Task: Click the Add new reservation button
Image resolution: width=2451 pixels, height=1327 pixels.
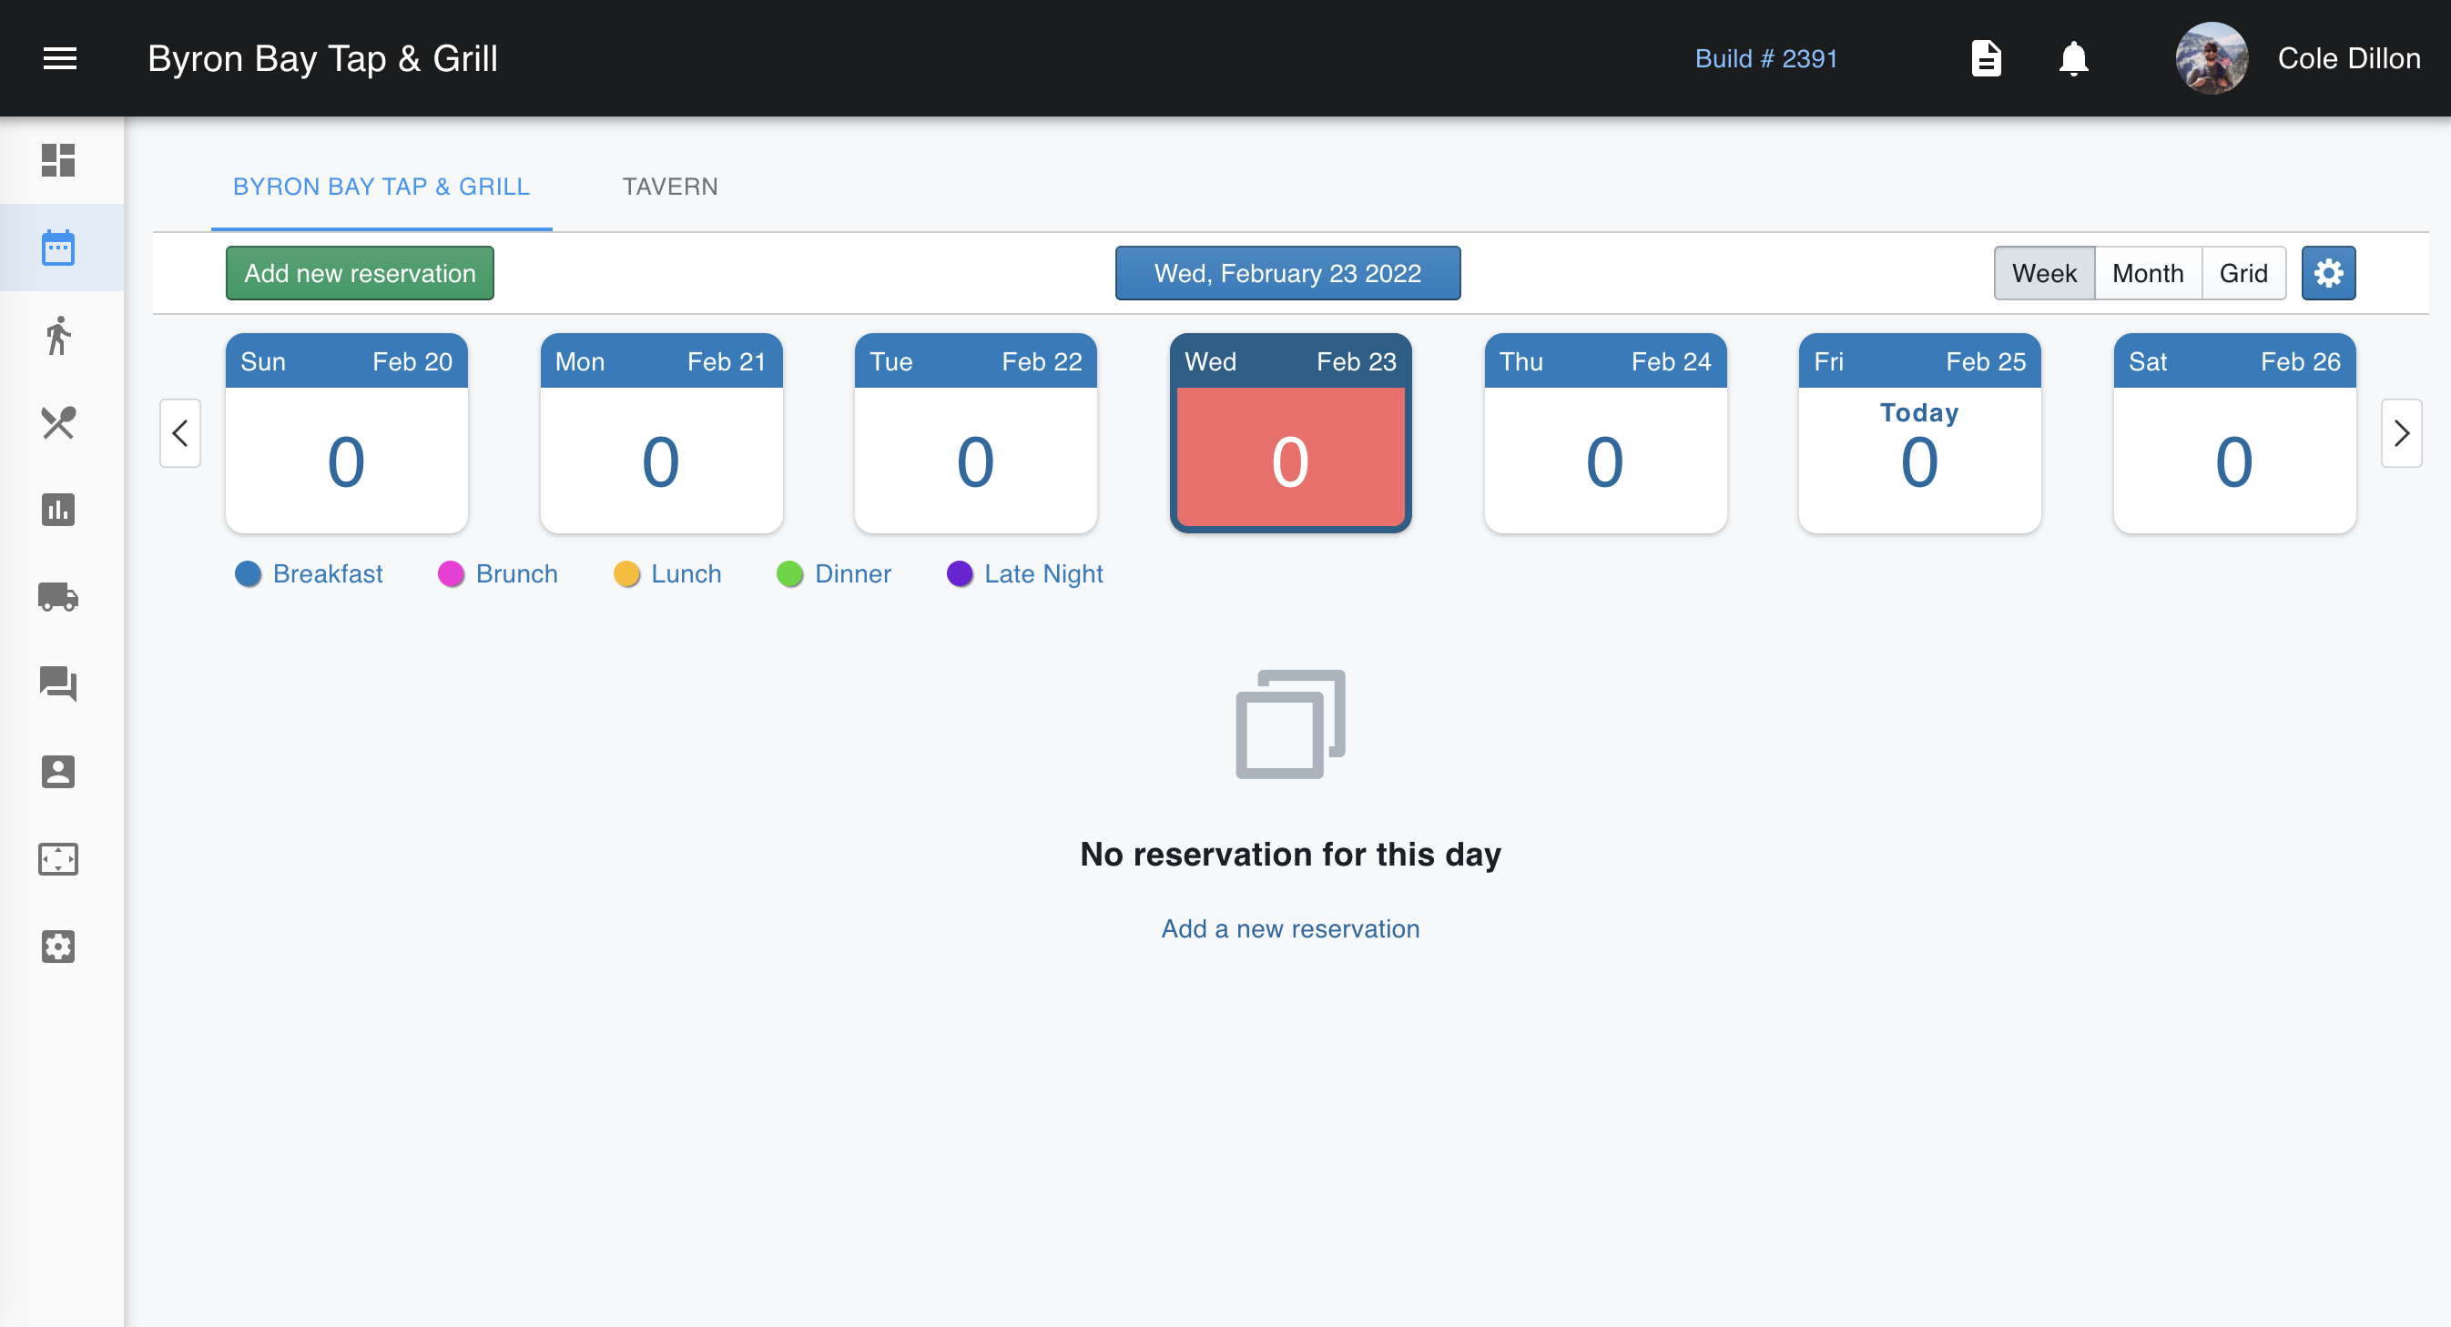Action: 360,274
